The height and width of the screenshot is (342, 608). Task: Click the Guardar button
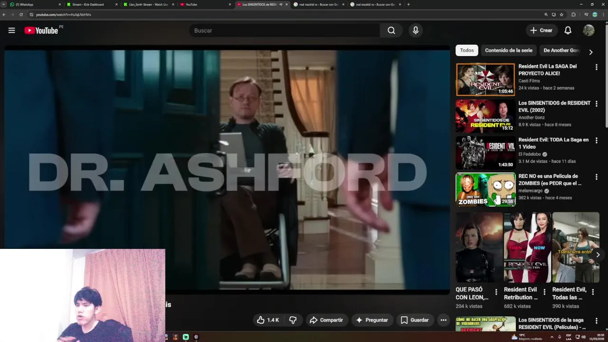pos(415,320)
